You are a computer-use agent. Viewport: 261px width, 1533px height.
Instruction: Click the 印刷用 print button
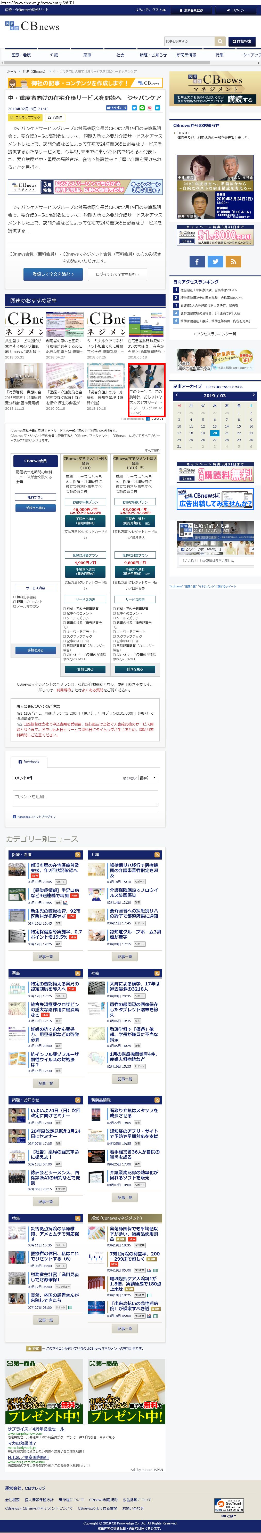pyautogui.click(x=56, y=118)
